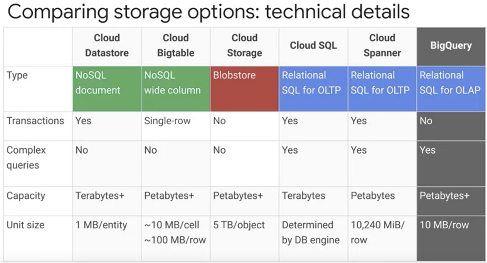Click the slide title text

209,12
